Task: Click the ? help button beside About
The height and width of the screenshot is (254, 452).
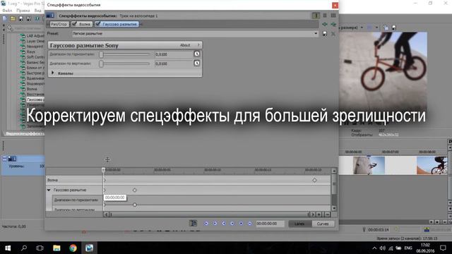Action: (198, 45)
